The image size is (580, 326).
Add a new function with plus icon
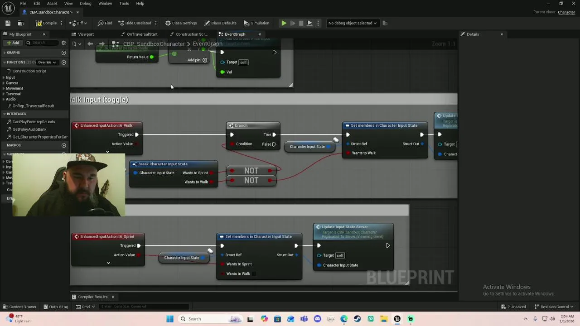tap(63, 62)
